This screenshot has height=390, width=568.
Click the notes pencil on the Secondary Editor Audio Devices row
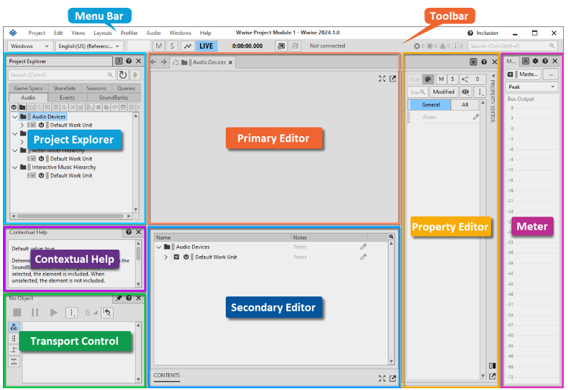coord(363,247)
